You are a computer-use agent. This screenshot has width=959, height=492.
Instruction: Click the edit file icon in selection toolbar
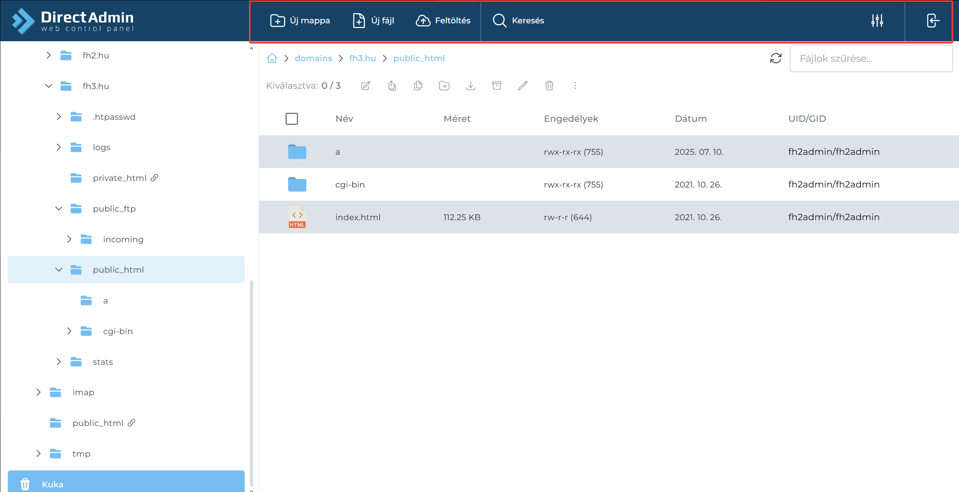366,86
